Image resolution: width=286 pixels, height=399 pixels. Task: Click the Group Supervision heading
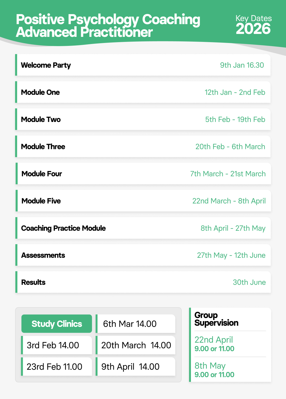(x=216, y=319)
